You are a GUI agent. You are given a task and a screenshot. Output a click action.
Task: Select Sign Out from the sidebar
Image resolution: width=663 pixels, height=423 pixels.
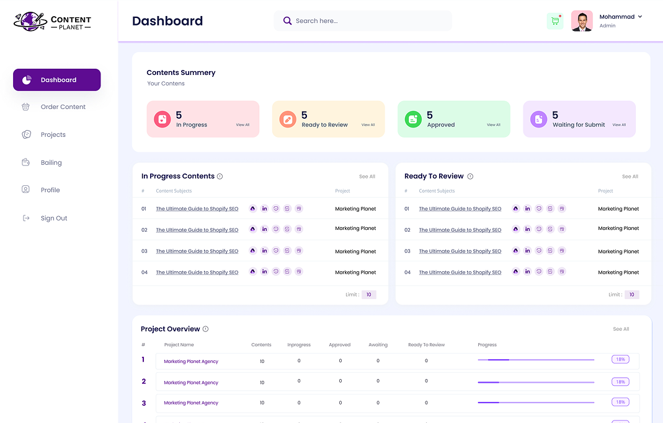pos(53,219)
